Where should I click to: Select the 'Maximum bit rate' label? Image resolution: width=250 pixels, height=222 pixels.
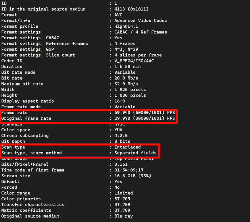pos(22,84)
